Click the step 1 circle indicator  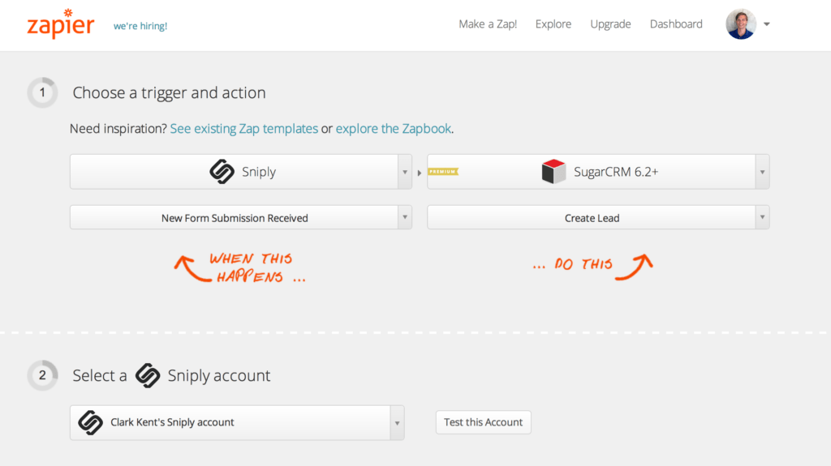(x=42, y=92)
